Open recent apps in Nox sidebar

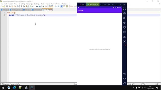pos(124,83)
